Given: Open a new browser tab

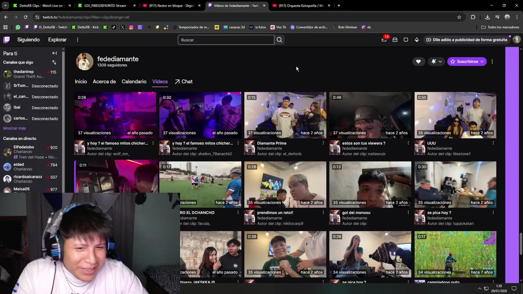Looking at the screenshot, I should (339, 5).
